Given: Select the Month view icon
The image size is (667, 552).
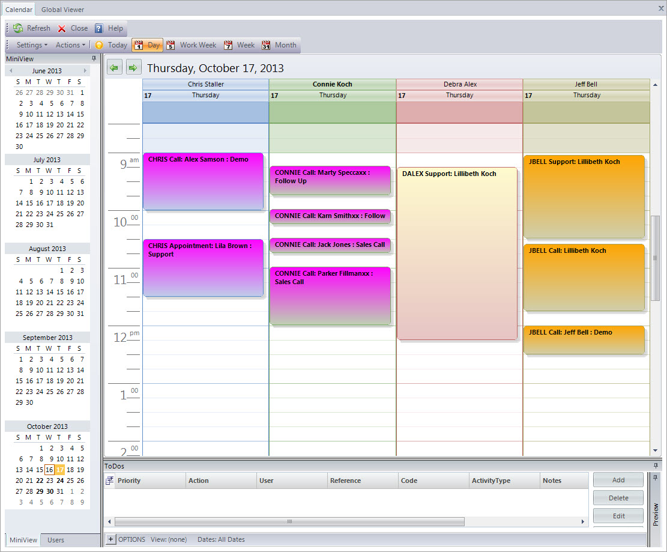Looking at the screenshot, I should [x=266, y=45].
